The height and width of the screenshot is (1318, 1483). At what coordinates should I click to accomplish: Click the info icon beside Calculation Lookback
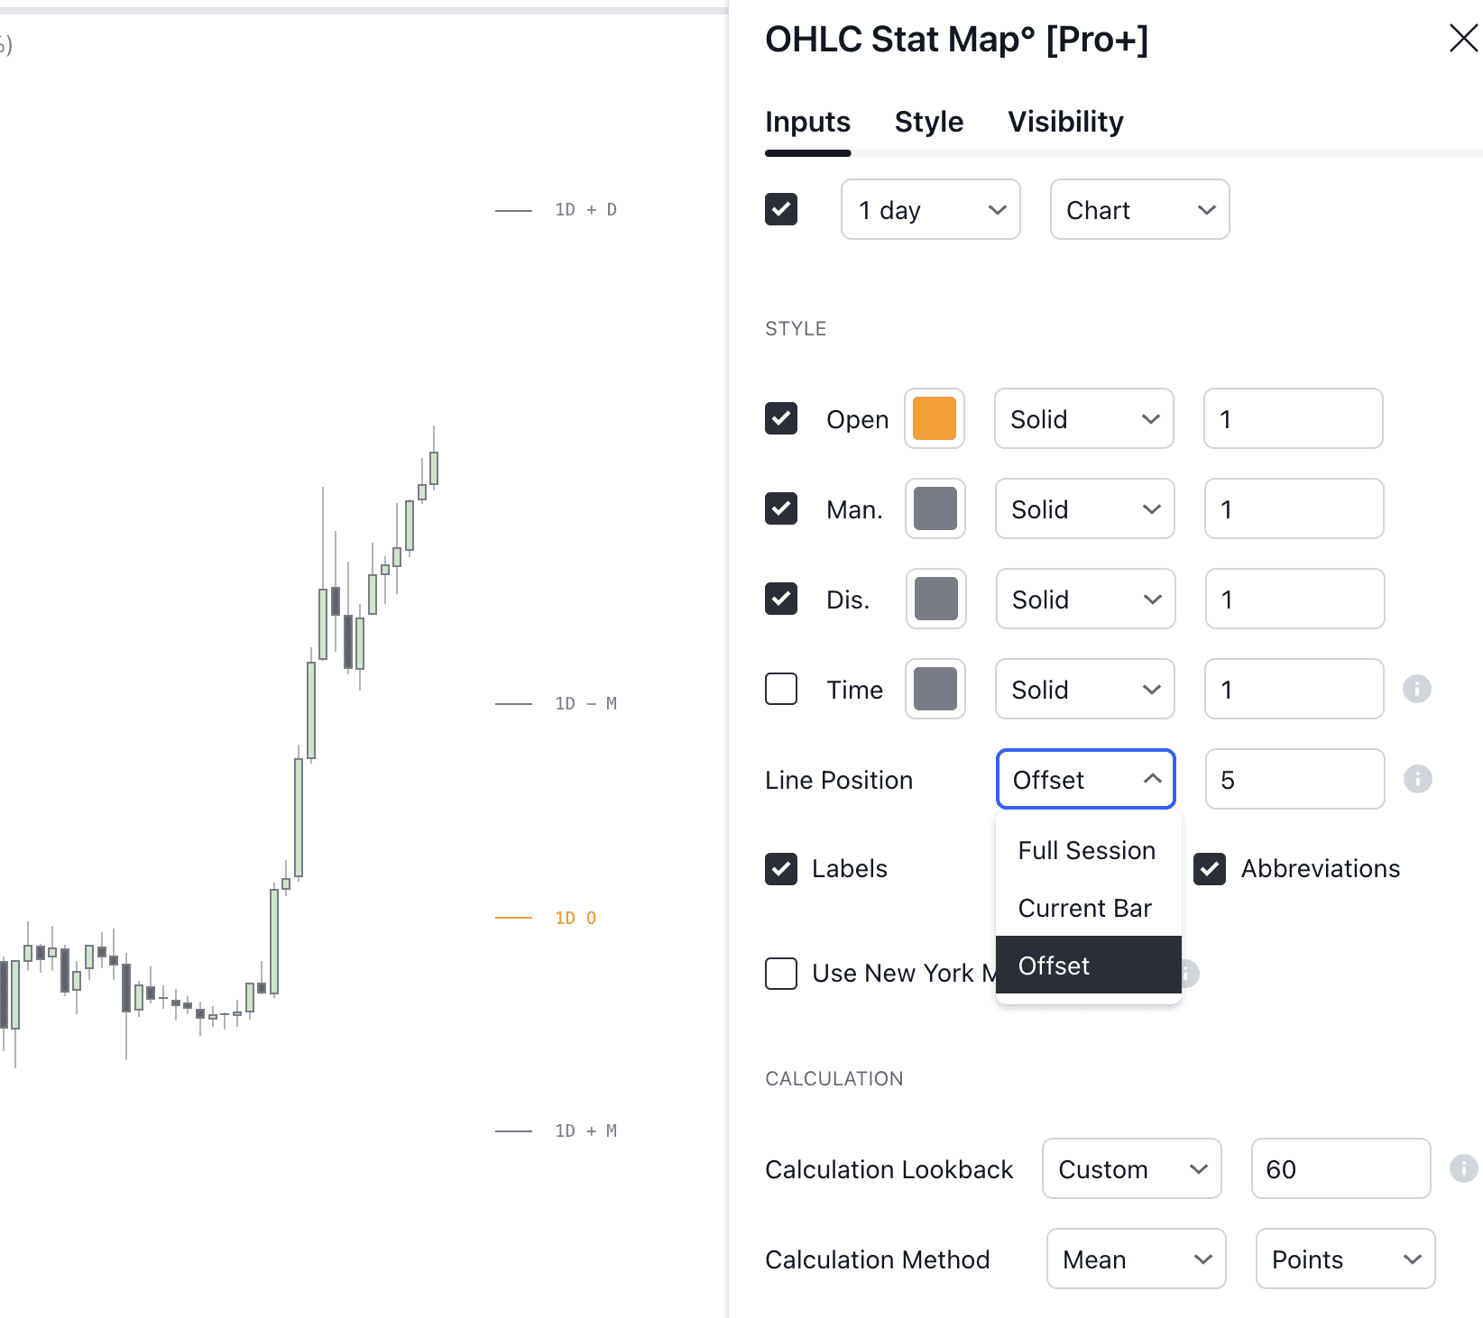[x=1463, y=1168]
